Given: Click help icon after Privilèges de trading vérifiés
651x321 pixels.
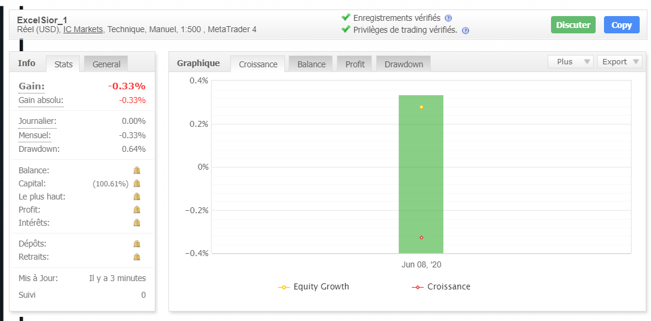Looking at the screenshot, I should 465,30.
